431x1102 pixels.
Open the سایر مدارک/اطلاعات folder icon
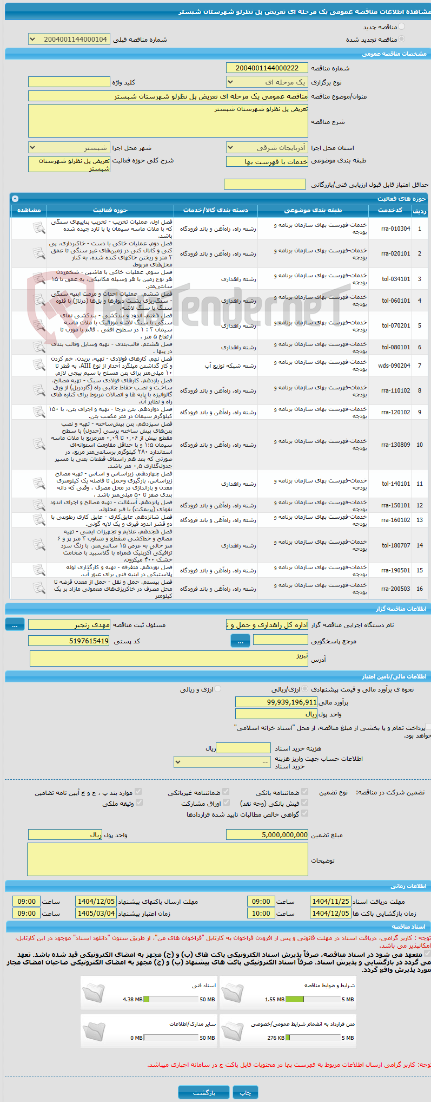click(x=94, y=1031)
